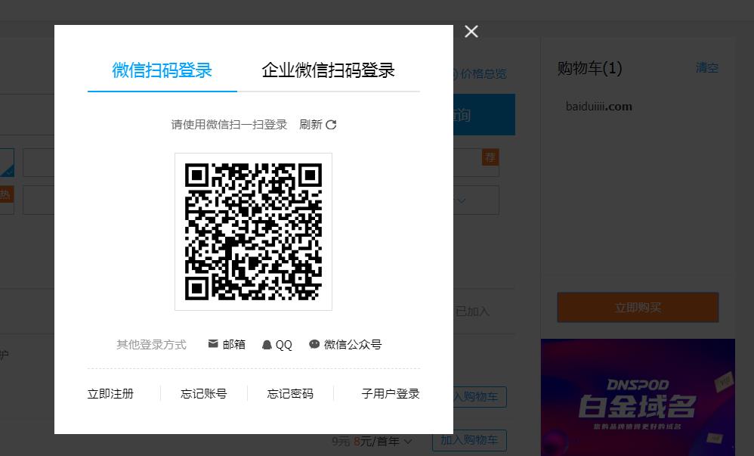Click the 荐 recommended badge
The height and width of the screenshot is (456, 754).
point(490,157)
